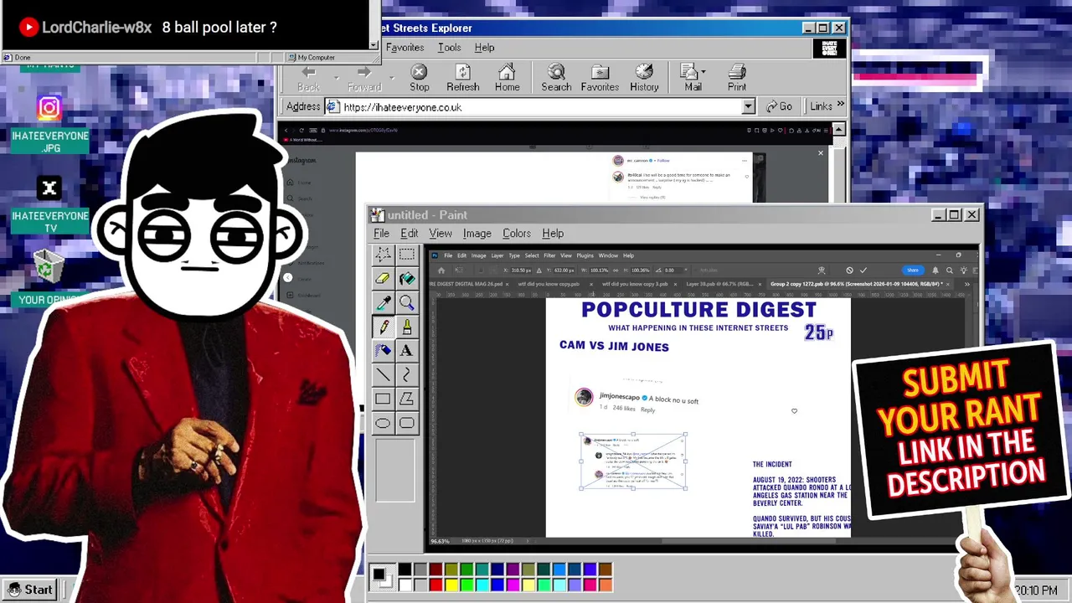
Task: Switch to 'wtf did you know copy 3.psb' tab
Action: [x=634, y=284]
